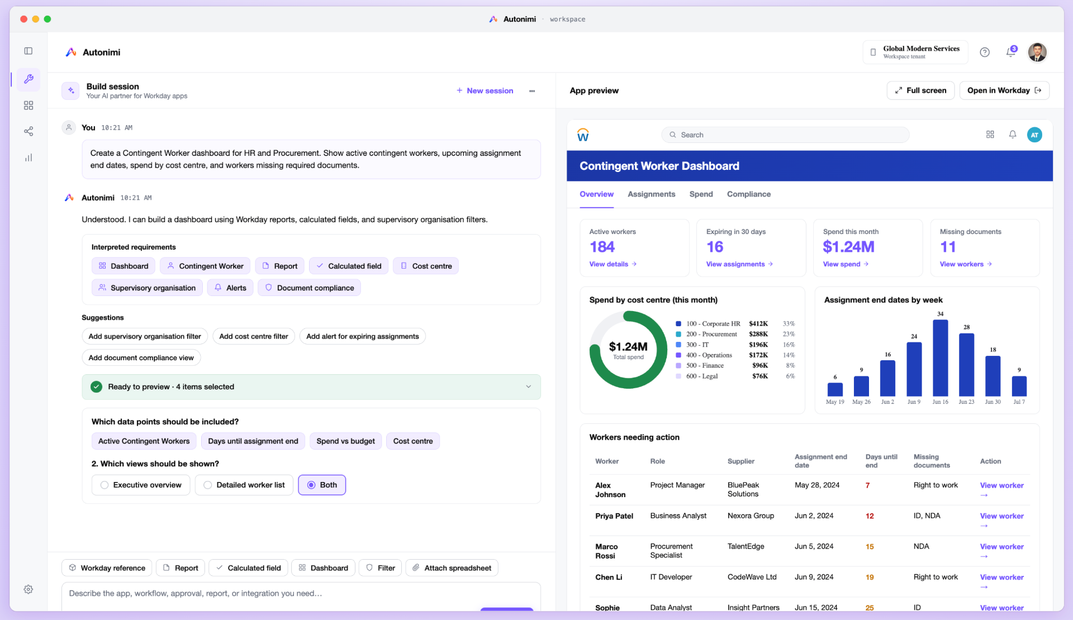Open the AT avatar in preview
Viewport: 1073px width, 620px height.
(x=1034, y=135)
